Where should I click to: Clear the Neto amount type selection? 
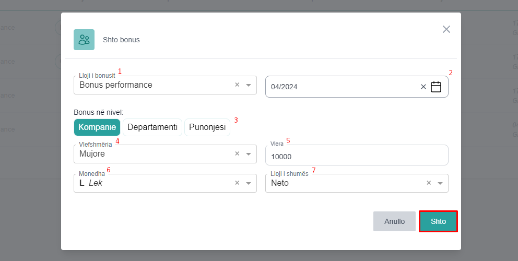(x=429, y=183)
